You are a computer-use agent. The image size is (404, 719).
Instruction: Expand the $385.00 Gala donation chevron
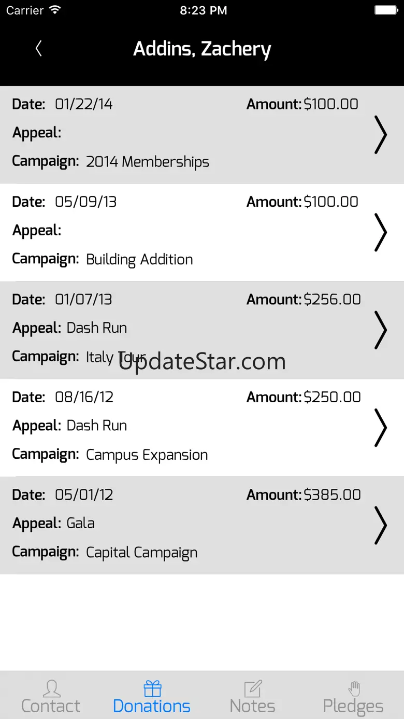pyautogui.click(x=380, y=525)
